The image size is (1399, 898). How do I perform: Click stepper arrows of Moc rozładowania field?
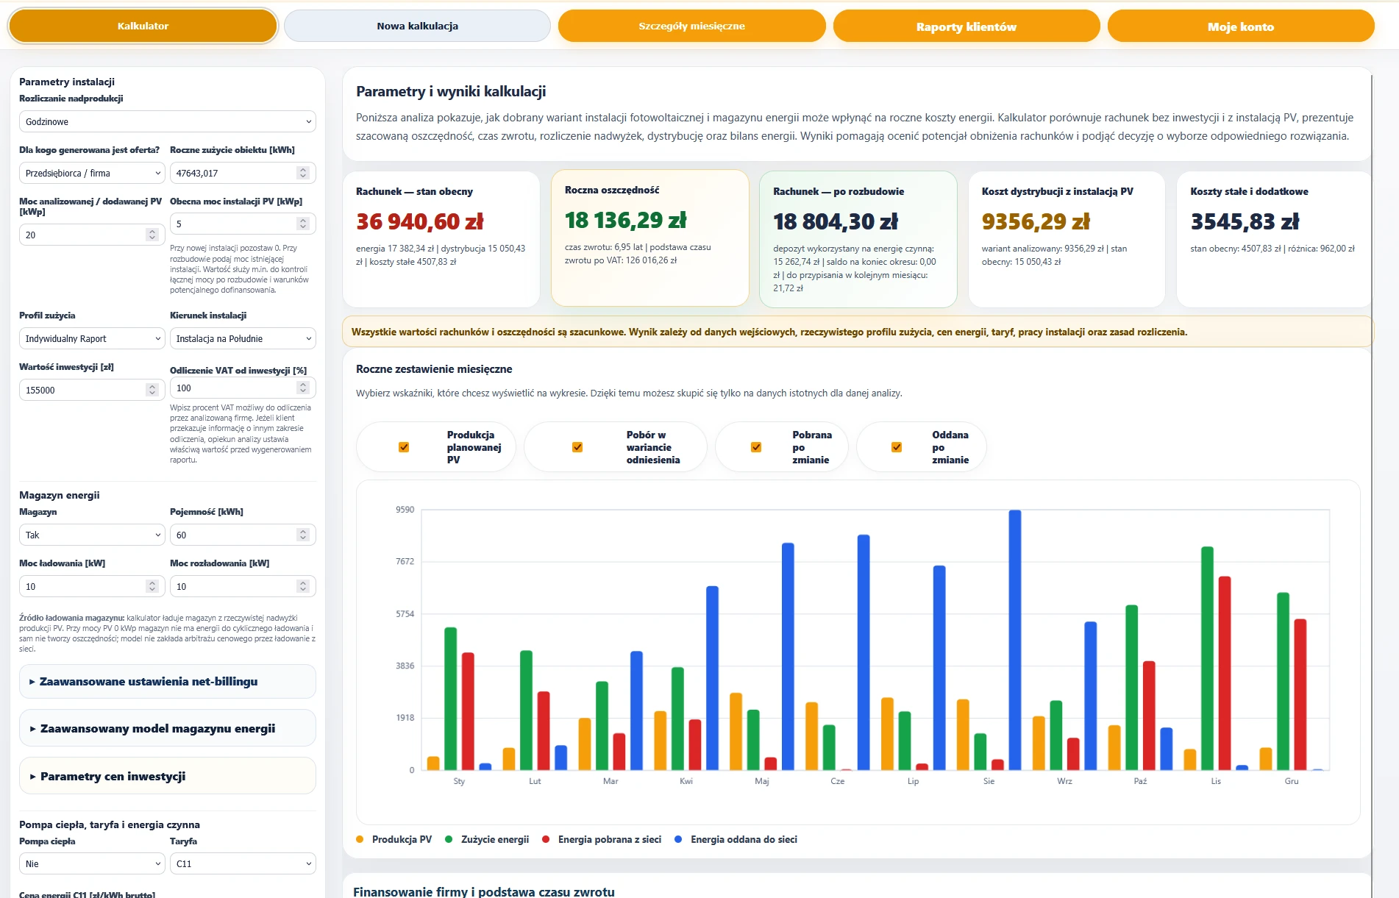coord(303,586)
